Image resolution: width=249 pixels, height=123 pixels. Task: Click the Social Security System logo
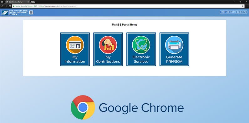15,13
